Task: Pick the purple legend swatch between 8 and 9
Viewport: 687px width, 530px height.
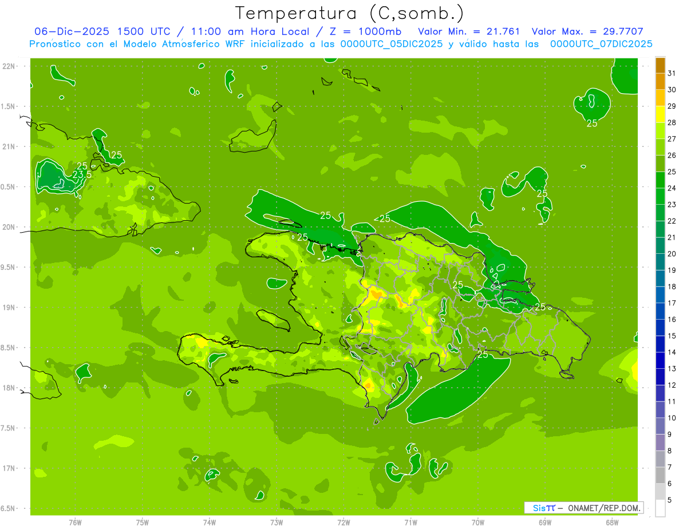Action: click(660, 443)
